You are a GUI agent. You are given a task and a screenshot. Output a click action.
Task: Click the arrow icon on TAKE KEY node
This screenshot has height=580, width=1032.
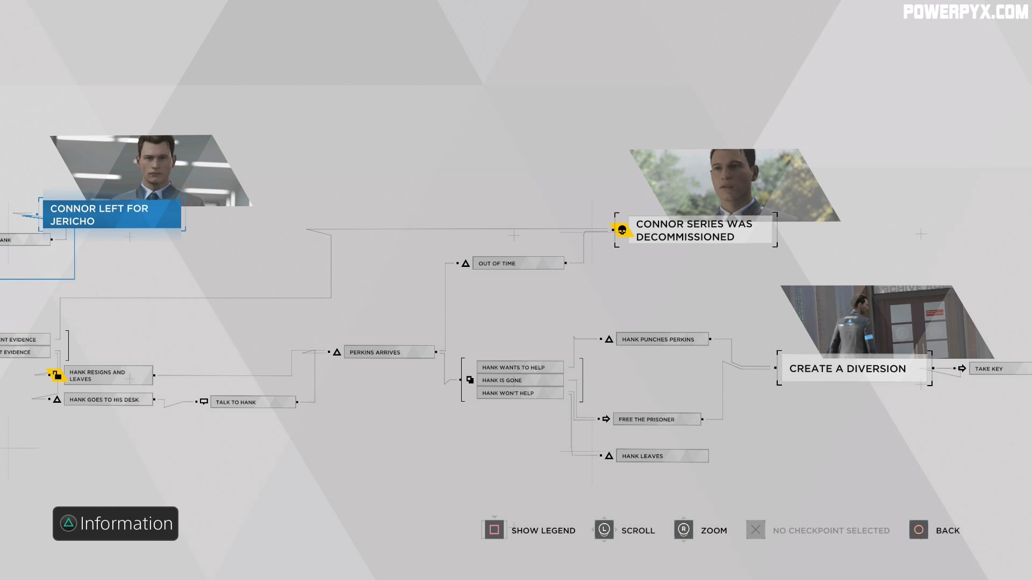961,368
